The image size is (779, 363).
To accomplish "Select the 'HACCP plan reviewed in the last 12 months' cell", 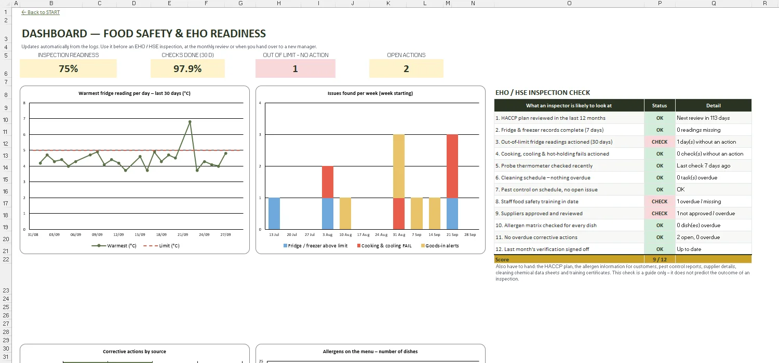I will (x=569, y=118).
